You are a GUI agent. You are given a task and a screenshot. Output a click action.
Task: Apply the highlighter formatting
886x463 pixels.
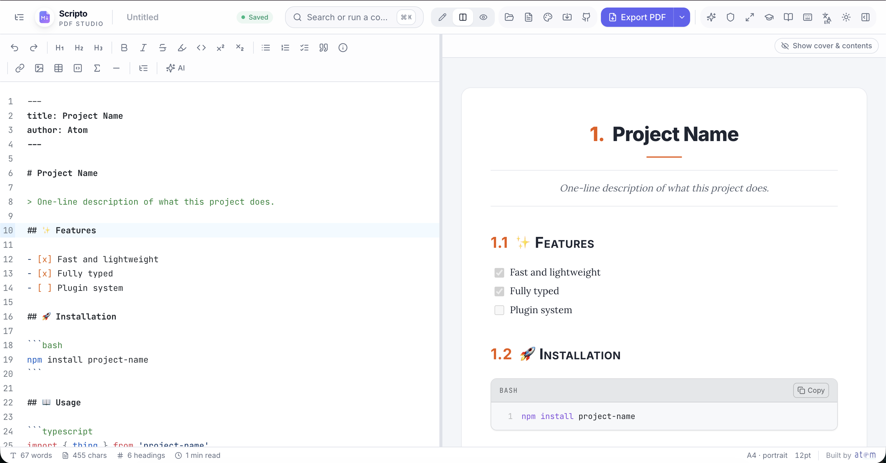[182, 48]
